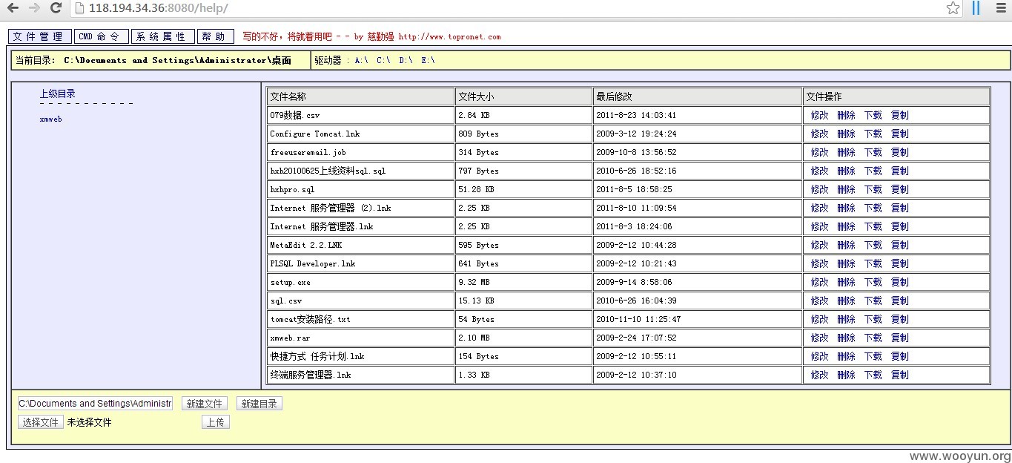Click 删除 for 079数据.csv

click(846, 115)
